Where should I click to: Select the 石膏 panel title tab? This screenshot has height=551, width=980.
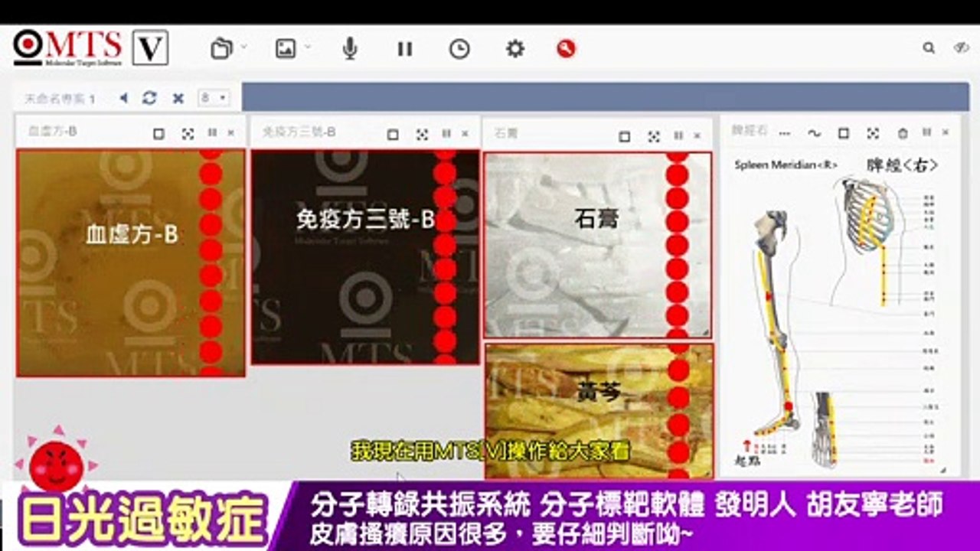pyautogui.click(x=506, y=133)
